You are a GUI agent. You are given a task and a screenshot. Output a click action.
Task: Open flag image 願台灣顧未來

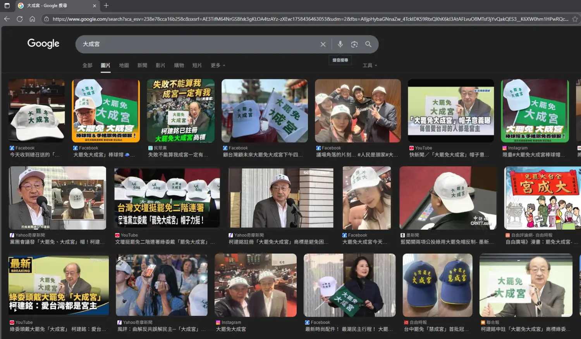[265, 111]
